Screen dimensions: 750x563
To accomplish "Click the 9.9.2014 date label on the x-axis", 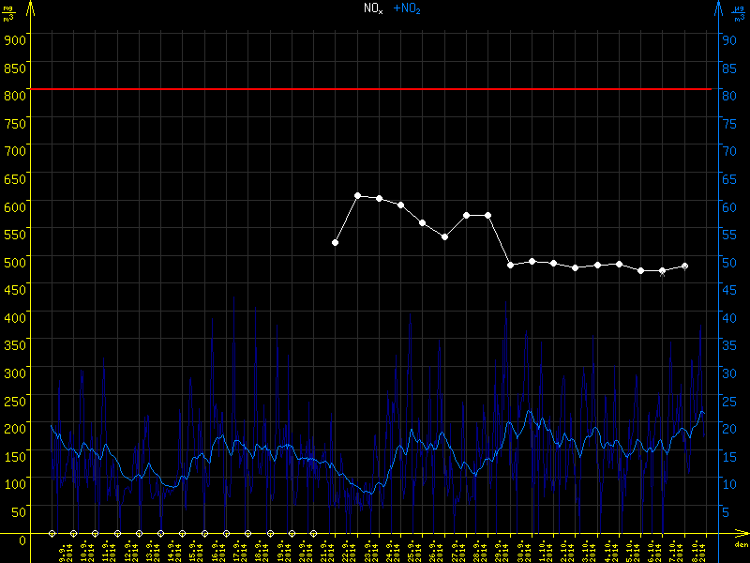I will pos(63,547).
